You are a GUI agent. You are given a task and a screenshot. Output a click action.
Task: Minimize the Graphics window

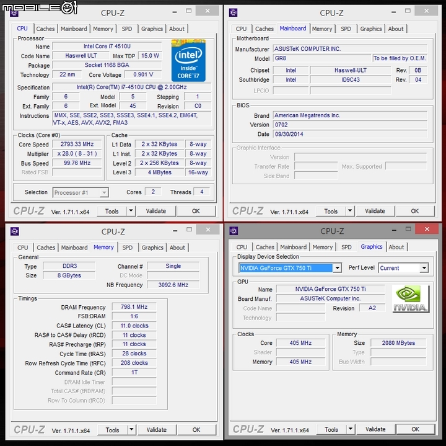pos(394,230)
